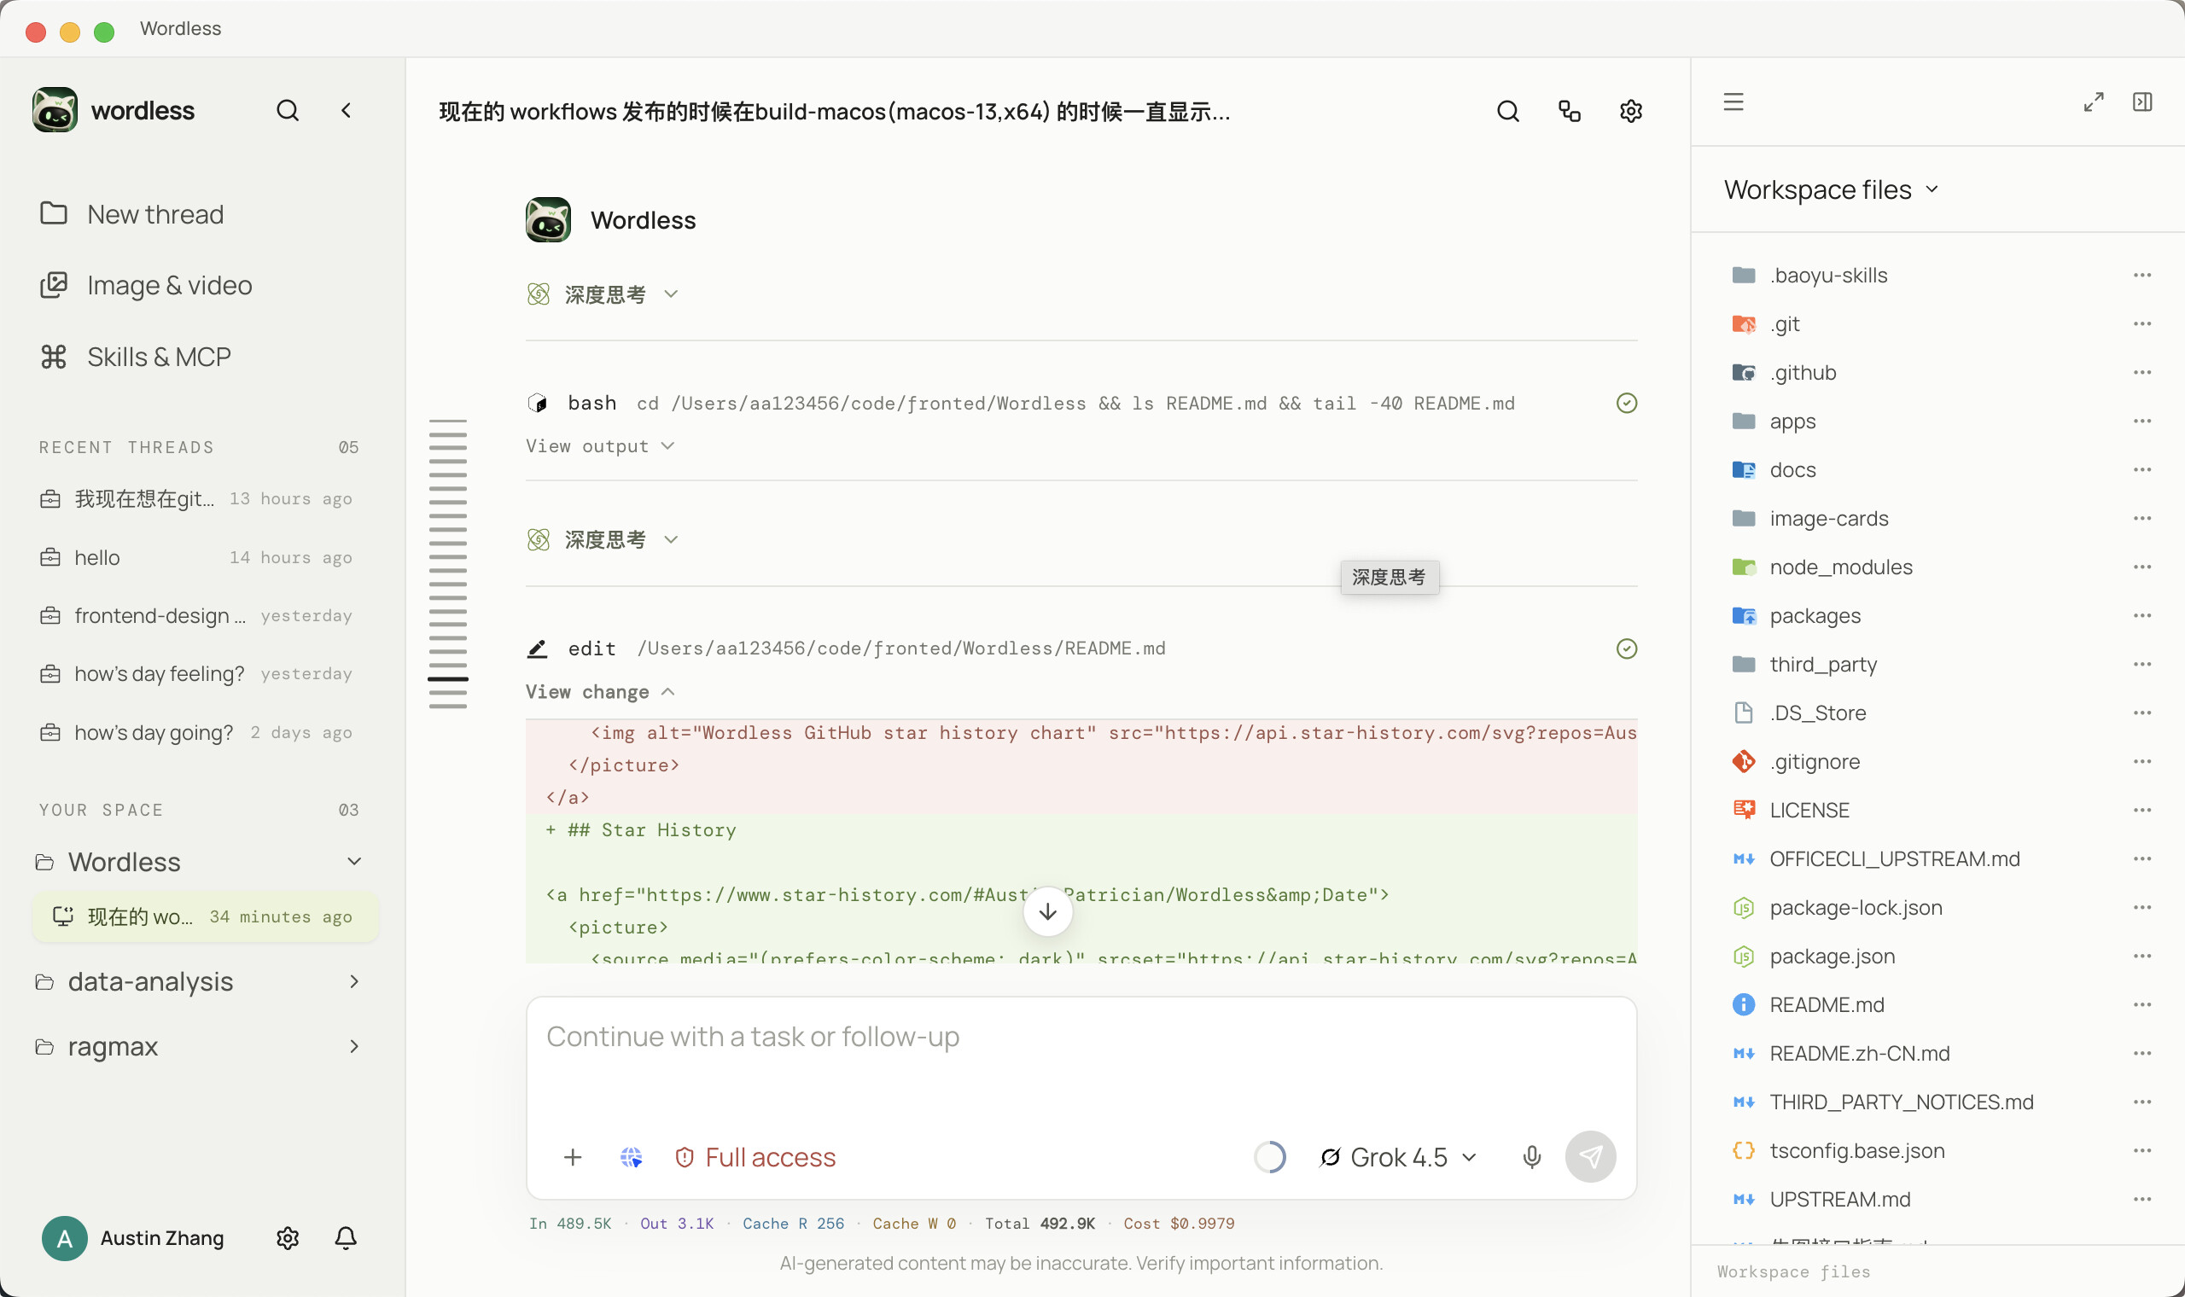Click the web globe icon in composer
Screen dimensions: 2185x1297
(x=631, y=1157)
